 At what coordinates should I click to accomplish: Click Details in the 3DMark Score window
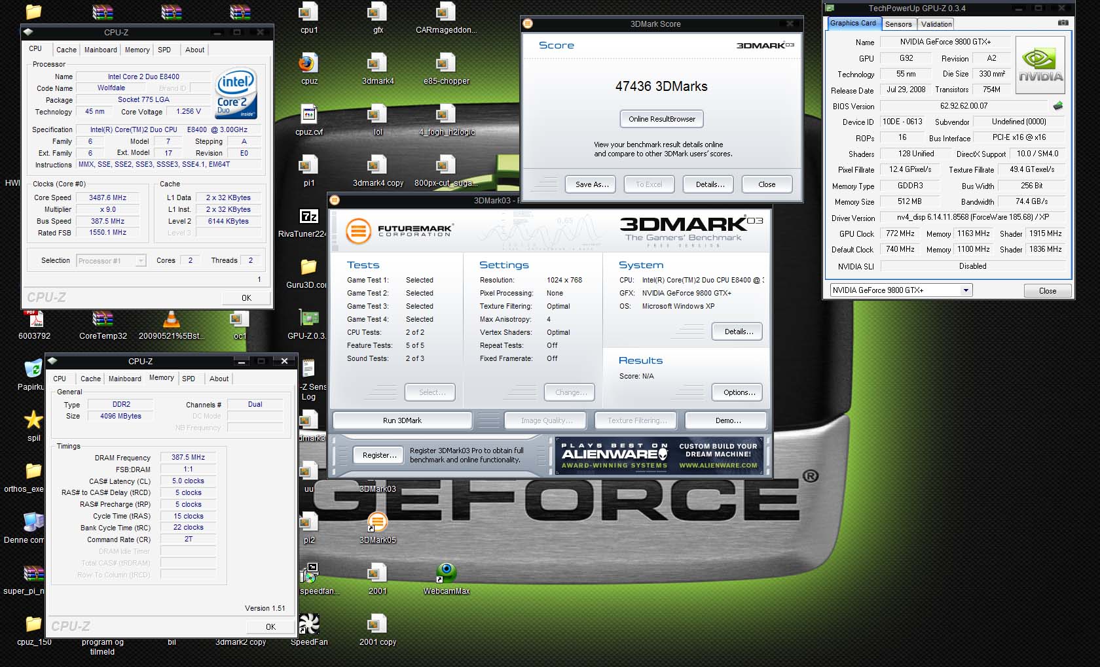click(x=710, y=184)
